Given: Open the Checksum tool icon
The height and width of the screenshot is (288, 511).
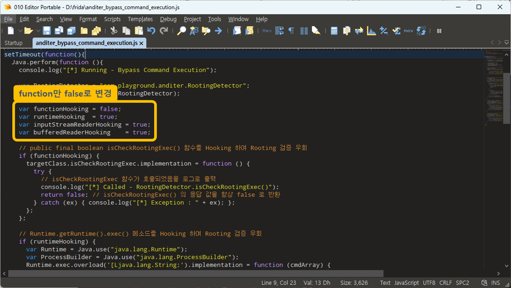Looking at the screenshot, I should [x=396, y=31].
